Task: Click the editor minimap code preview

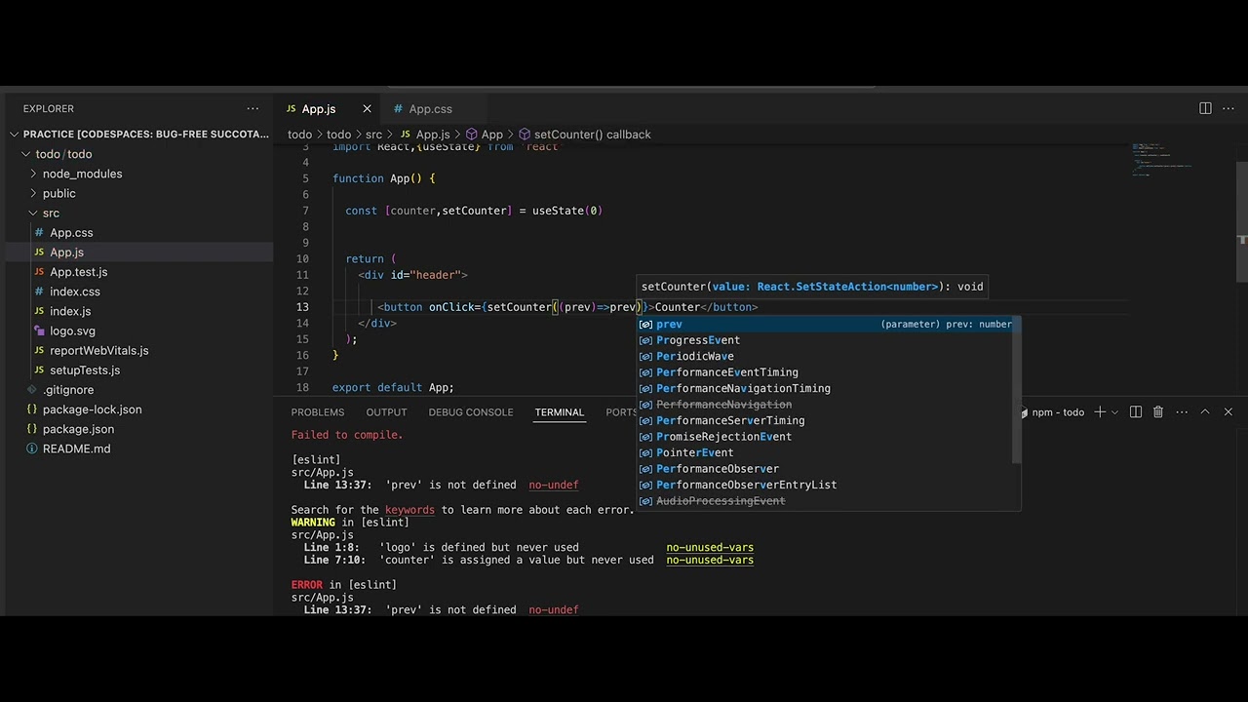Action: tap(1160, 159)
